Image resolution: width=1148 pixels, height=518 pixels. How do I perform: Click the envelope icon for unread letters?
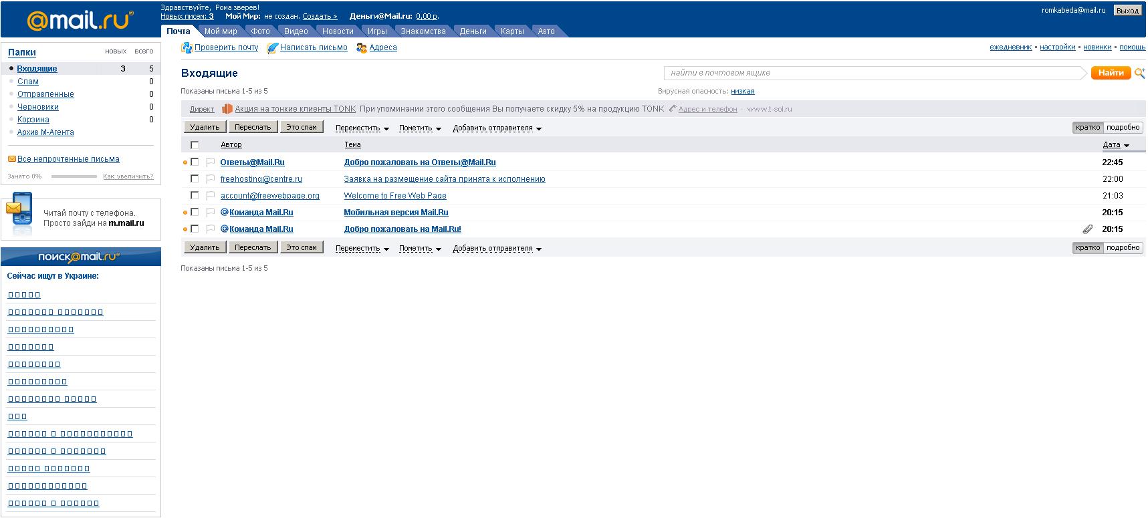click(x=11, y=159)
